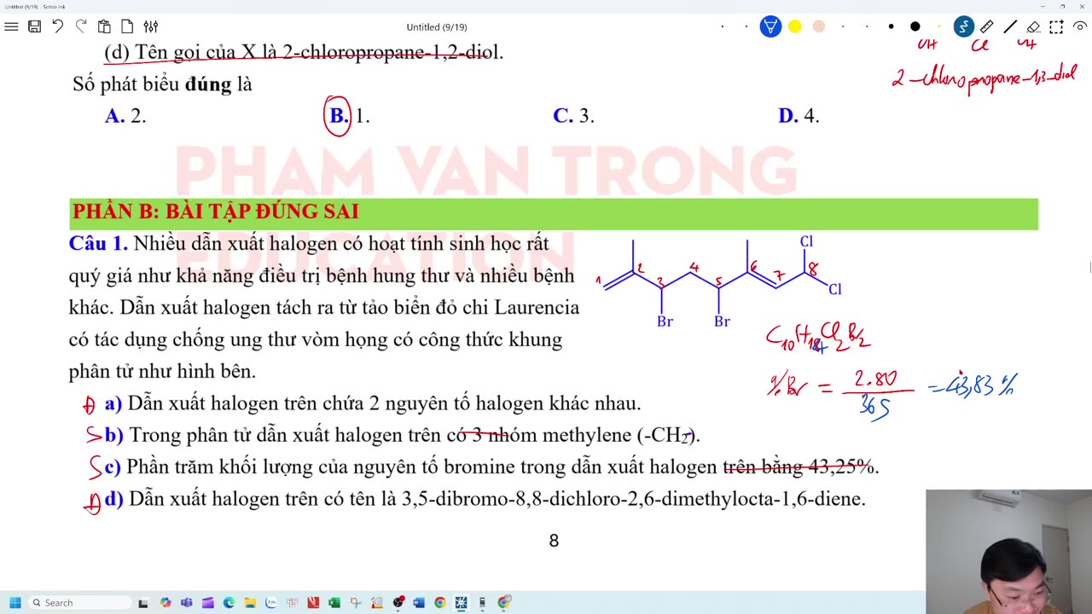1092x614 pixels.
Task: Activate the ruler tool
Action: click(986, 26)
